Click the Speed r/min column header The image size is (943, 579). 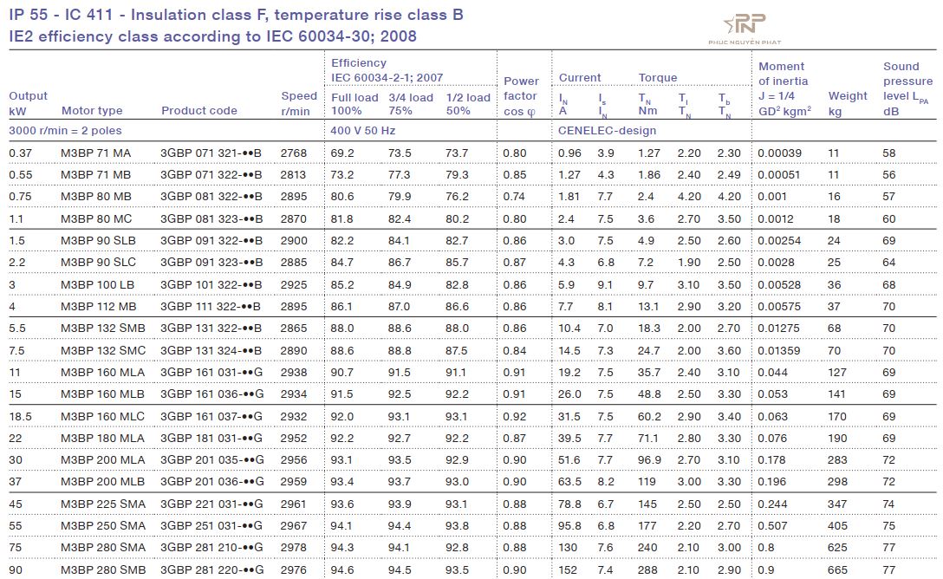point(298,103)
